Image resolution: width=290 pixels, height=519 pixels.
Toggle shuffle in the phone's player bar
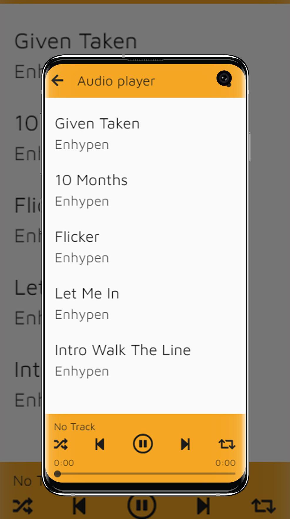click(x=61, y=444)
